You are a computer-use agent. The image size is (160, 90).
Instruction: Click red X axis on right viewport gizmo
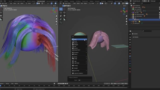tap(127, 11)
